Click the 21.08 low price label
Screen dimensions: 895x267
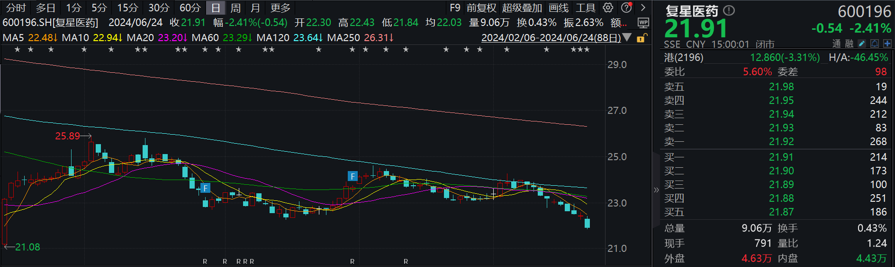[x=27, y=247]
